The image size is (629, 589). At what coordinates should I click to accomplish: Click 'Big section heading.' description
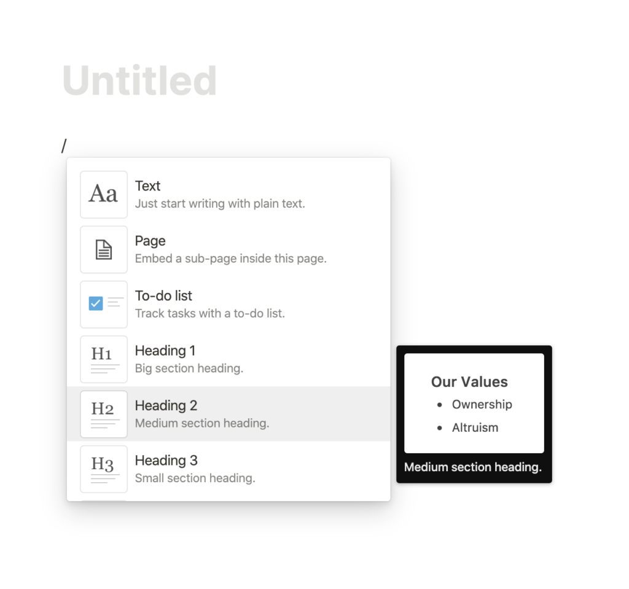[x=189, y=369]
